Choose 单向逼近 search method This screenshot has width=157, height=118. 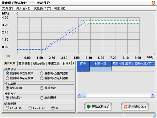[x=48, y=98]
